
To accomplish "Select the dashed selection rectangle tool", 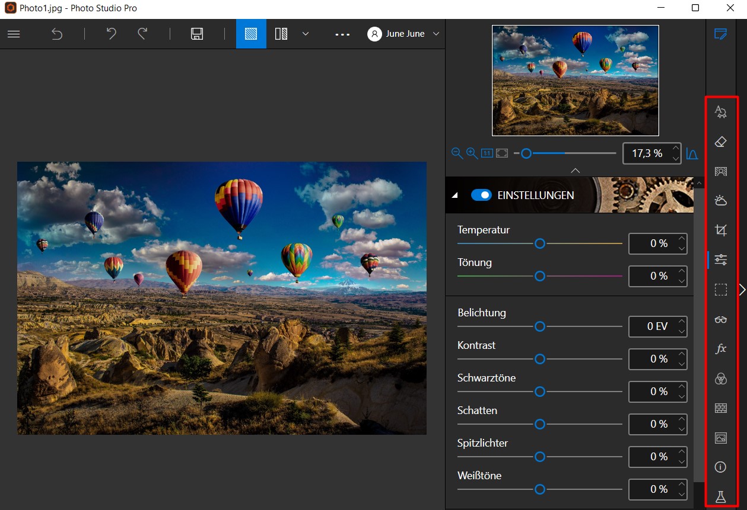I will pyautogui.click(x=721, y=290).
